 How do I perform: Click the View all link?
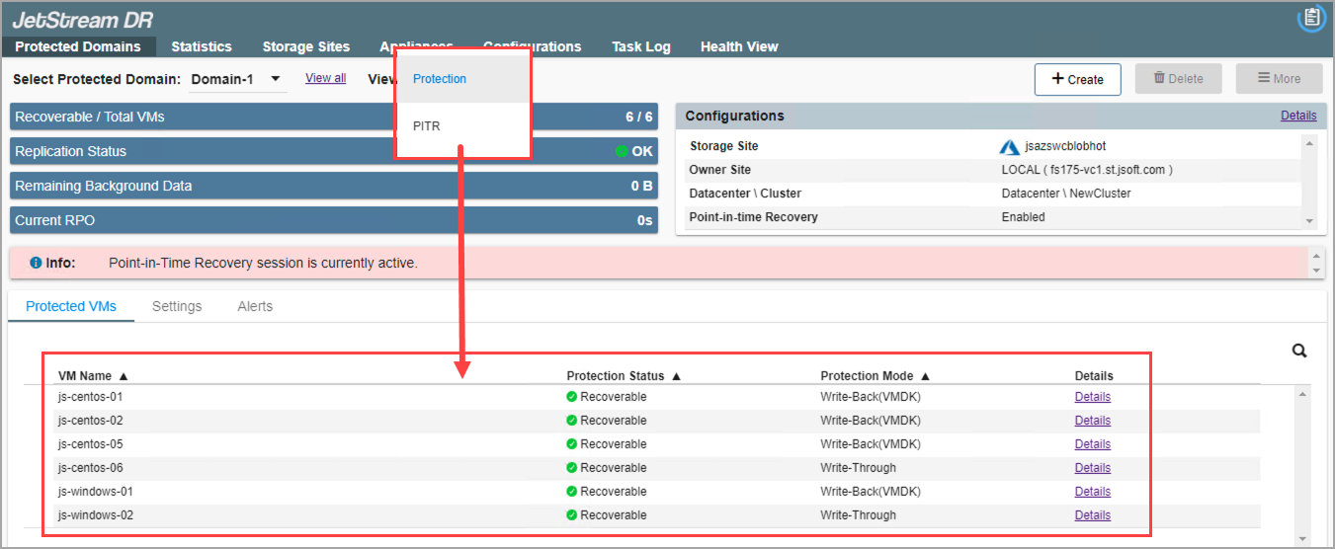click(x=325, y=78)
